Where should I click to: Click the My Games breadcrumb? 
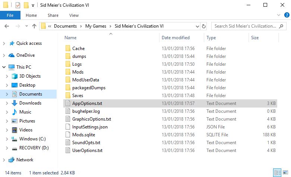96,26
